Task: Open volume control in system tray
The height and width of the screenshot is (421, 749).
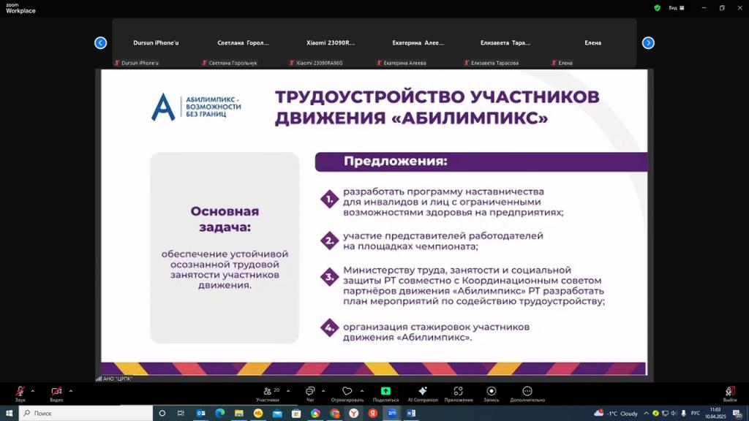Action: (x=674, y=414)
